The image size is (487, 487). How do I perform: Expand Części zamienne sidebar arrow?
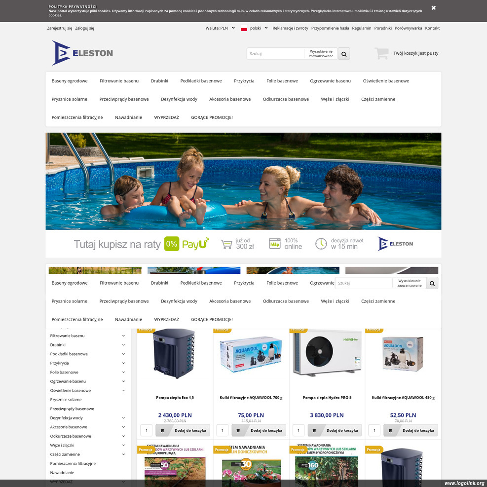tap(124, 454)
